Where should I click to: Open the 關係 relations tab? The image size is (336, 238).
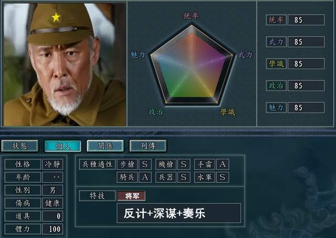tap(105, 146)
